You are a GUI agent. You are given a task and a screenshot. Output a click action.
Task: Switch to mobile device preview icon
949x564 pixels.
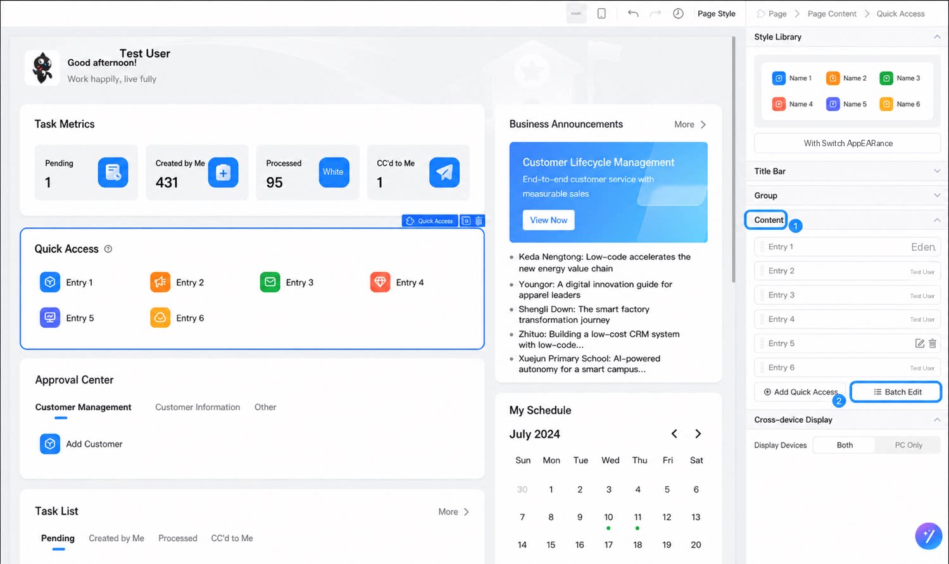[x=601, y=13]
